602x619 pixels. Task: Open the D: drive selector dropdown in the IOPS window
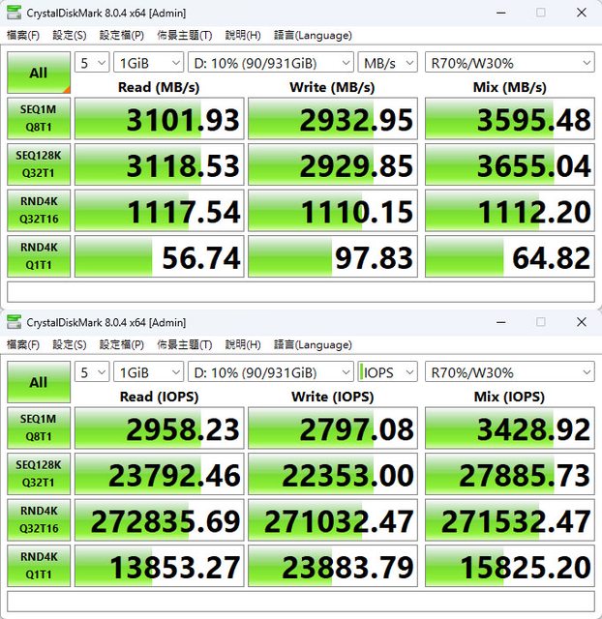[272, 372]
